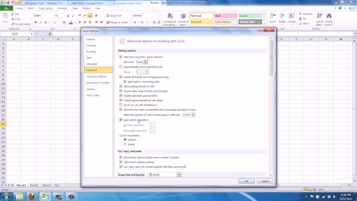Enable 'Automatically insert a decimal point'

(121, 67)
